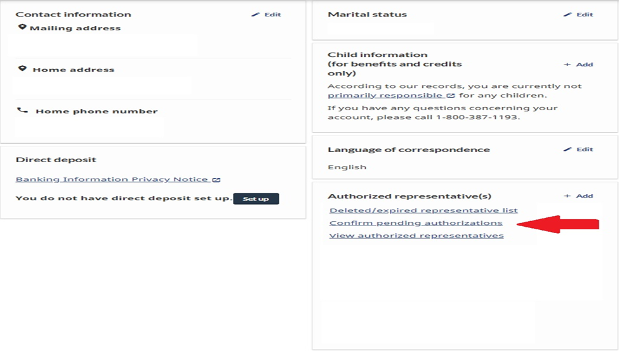Click the plus icon for Authorized representative(s)

567,196
